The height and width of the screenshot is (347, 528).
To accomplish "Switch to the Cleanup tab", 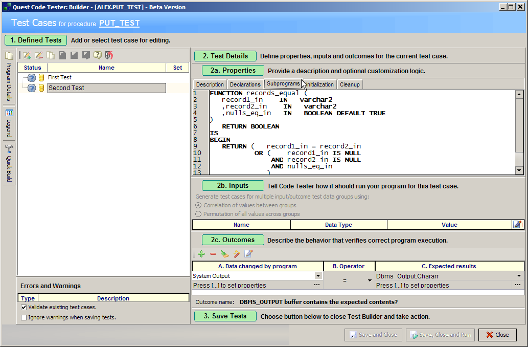I will tap(350, 84).
